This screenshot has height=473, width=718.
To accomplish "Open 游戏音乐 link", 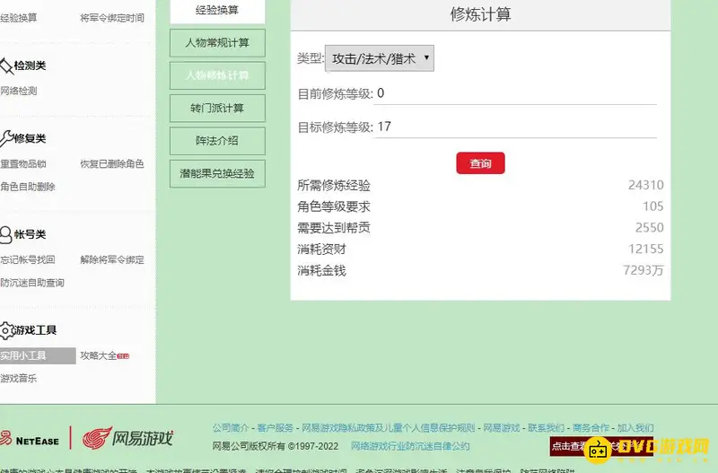I will (18, 379).
